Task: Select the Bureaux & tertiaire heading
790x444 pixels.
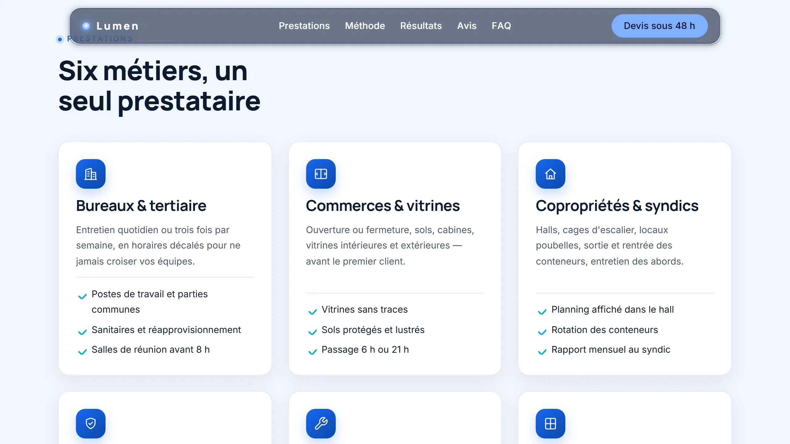Action: 141,206
